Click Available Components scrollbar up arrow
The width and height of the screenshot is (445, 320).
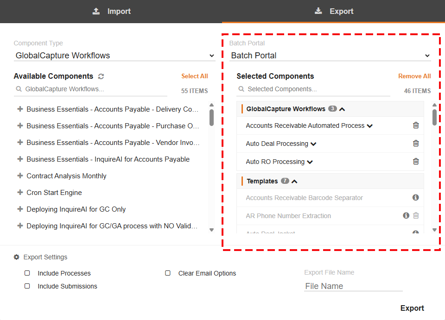[x=211, y=105]
